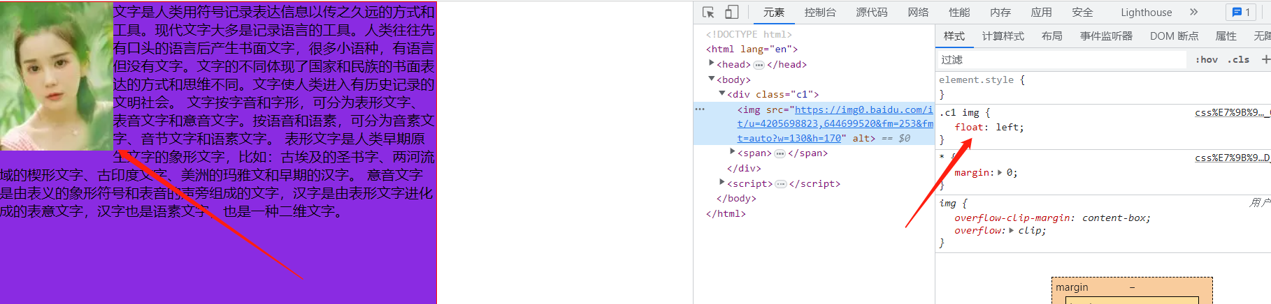1271x304 pixels.
Task: Click the margin label in the box model
Action: [x=1072, y=287]
